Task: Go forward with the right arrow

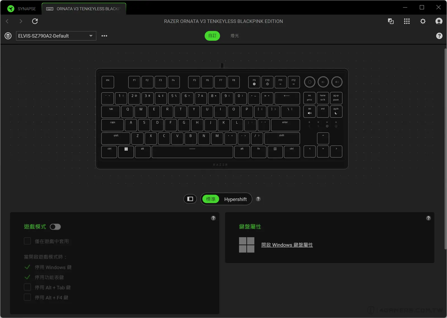Action: 21,21
